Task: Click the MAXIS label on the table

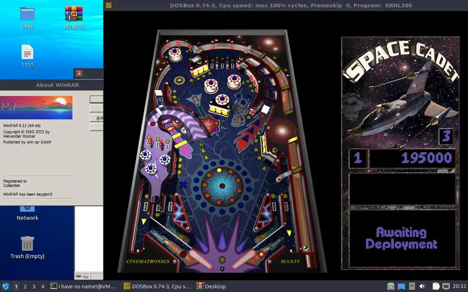Action: 290,261
